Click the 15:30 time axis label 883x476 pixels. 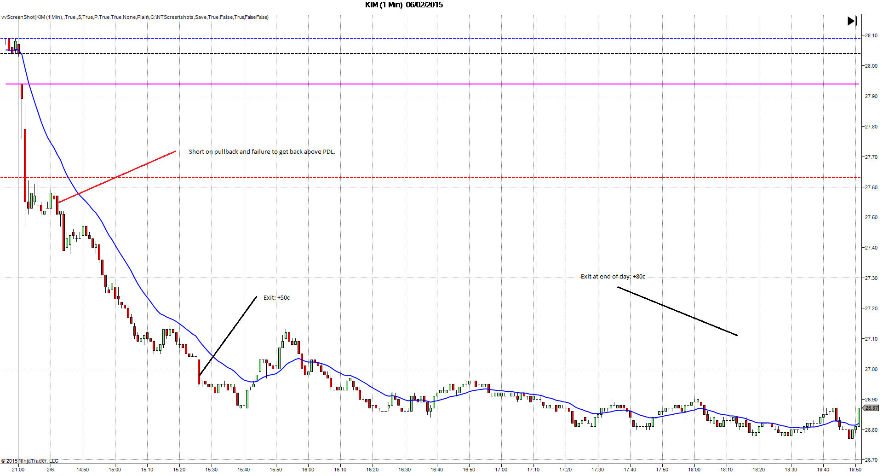click(x=212, y=470)
